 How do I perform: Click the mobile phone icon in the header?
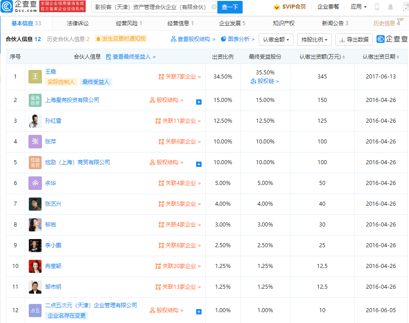[x=377, y=7]
